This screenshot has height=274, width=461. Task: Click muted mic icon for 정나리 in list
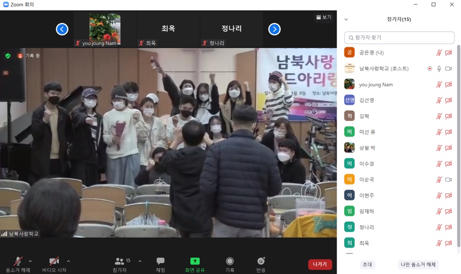point(438,227)
